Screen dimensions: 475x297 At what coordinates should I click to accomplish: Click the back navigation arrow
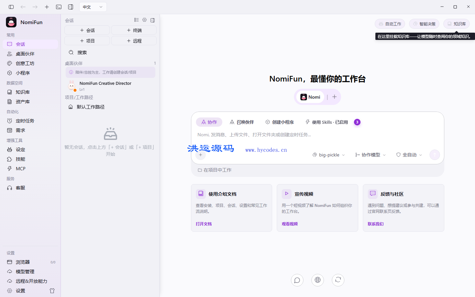23,7
